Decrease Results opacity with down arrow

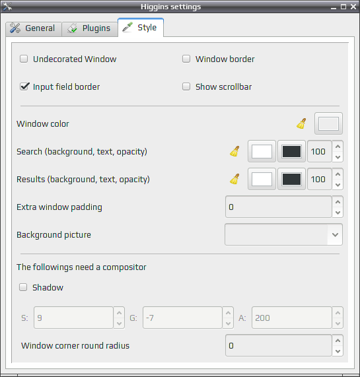[x=338, y=185]
